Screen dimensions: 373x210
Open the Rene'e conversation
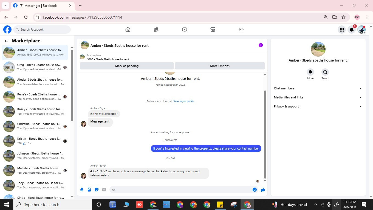35,97
